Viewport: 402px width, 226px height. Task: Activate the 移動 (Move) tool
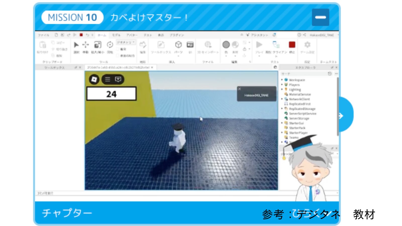coord(85,45)
